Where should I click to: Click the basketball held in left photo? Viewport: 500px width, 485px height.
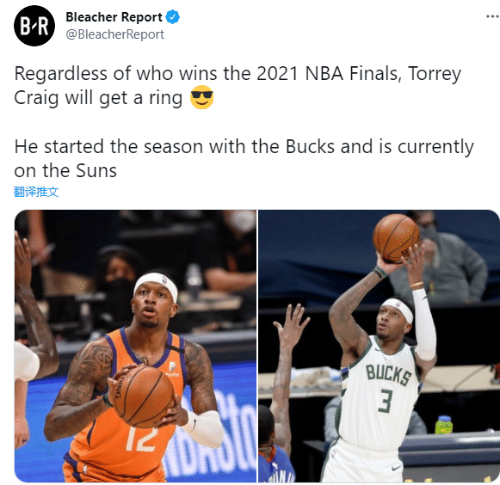[x=143, y=396]
